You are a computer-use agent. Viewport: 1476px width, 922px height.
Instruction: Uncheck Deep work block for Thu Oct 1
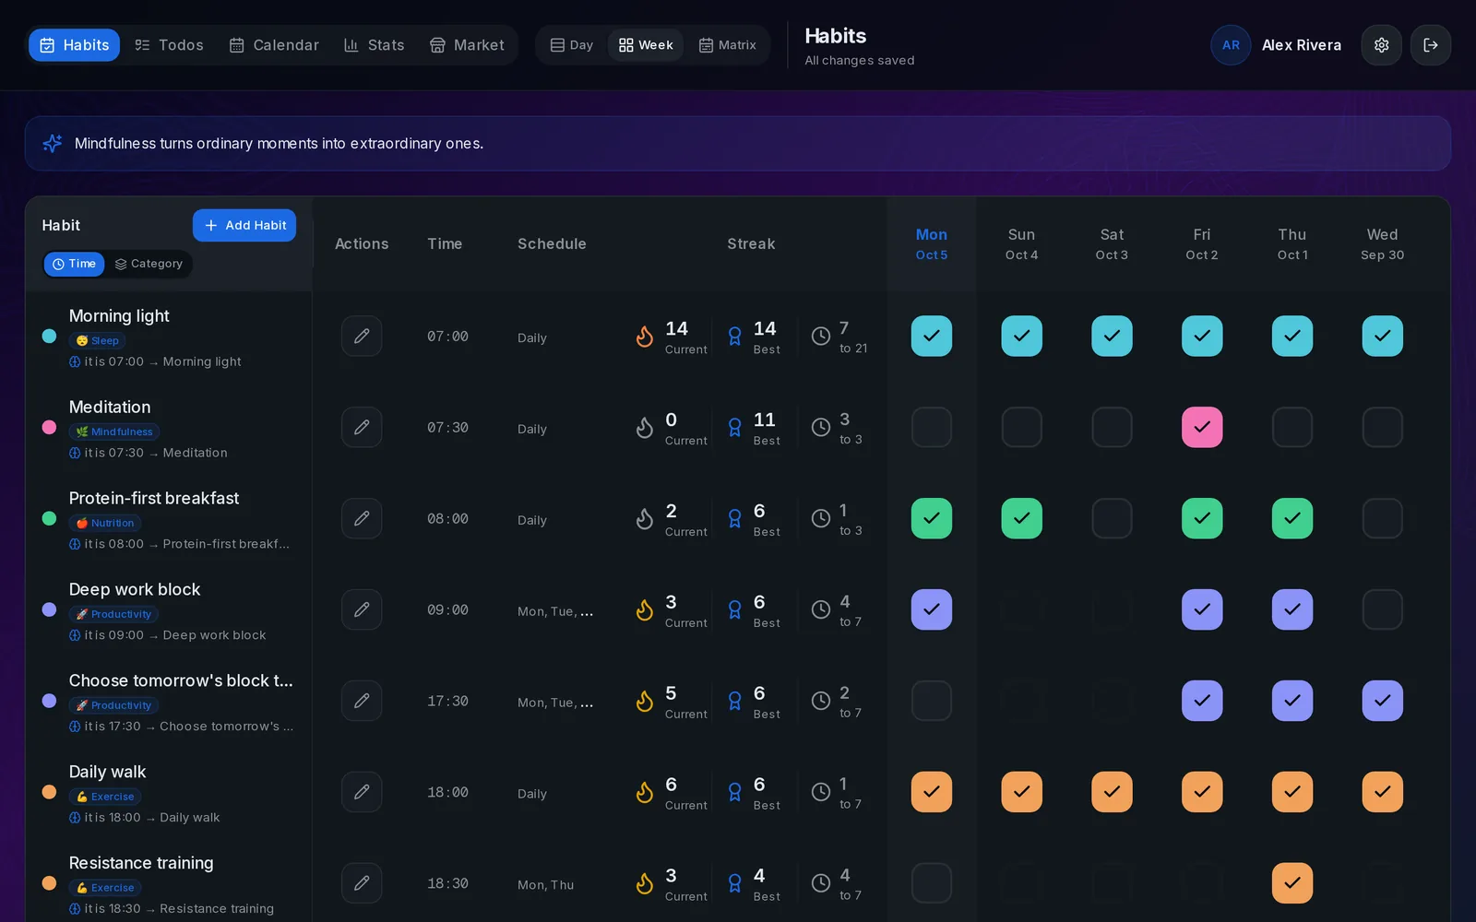(x=1292, y=609)
